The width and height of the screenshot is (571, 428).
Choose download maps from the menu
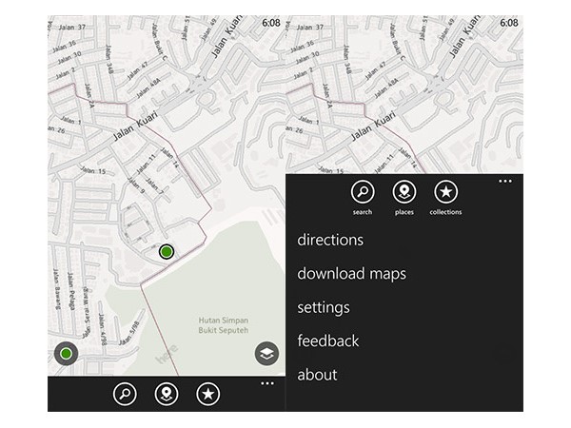(351, 274)
